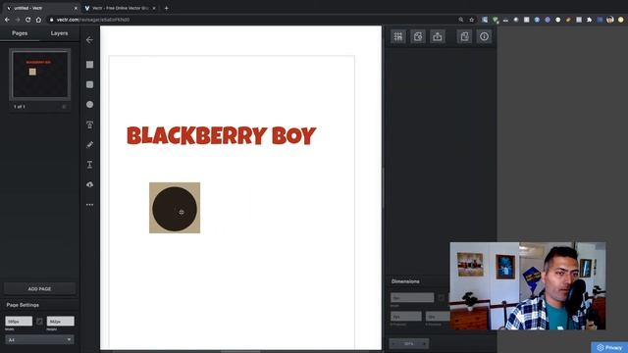Toggle the page aspect ratio lock

39,322
